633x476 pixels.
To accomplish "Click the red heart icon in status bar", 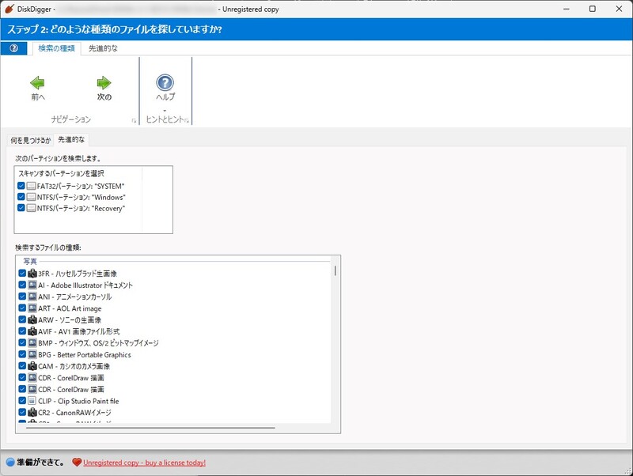I will click(x=77, y=463).
